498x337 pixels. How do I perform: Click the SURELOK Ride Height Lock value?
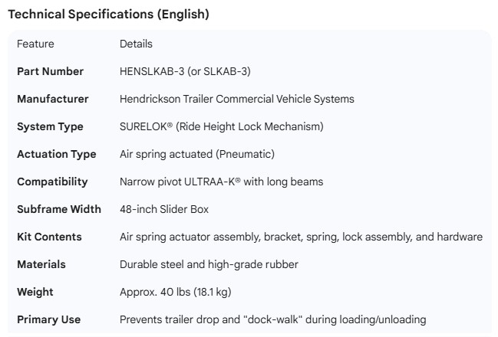pos(221,126)
